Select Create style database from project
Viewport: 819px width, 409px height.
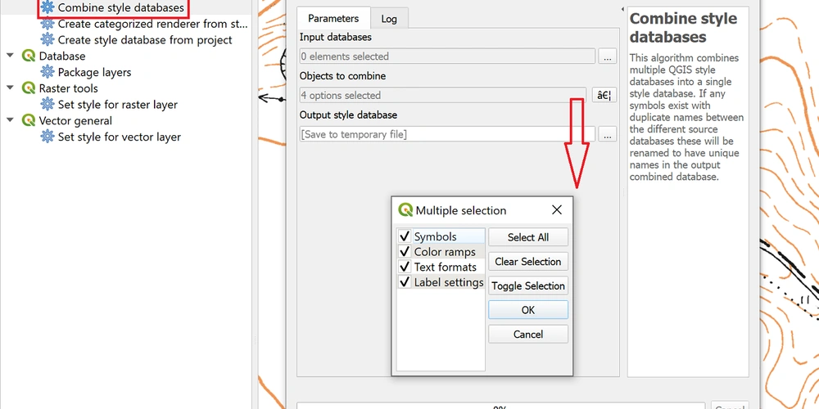coord(145,40)
